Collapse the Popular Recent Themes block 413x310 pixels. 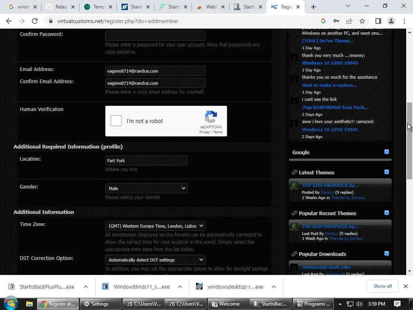[386, 213]
